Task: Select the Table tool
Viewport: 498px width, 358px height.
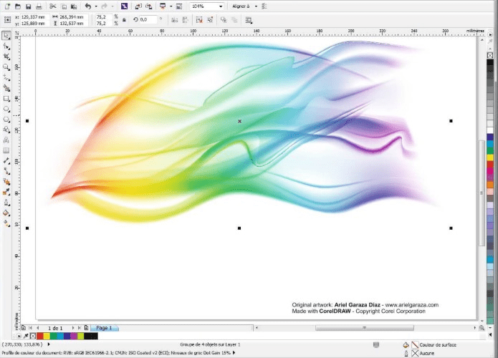Action: pyautogui.click(x=6, y=151)
